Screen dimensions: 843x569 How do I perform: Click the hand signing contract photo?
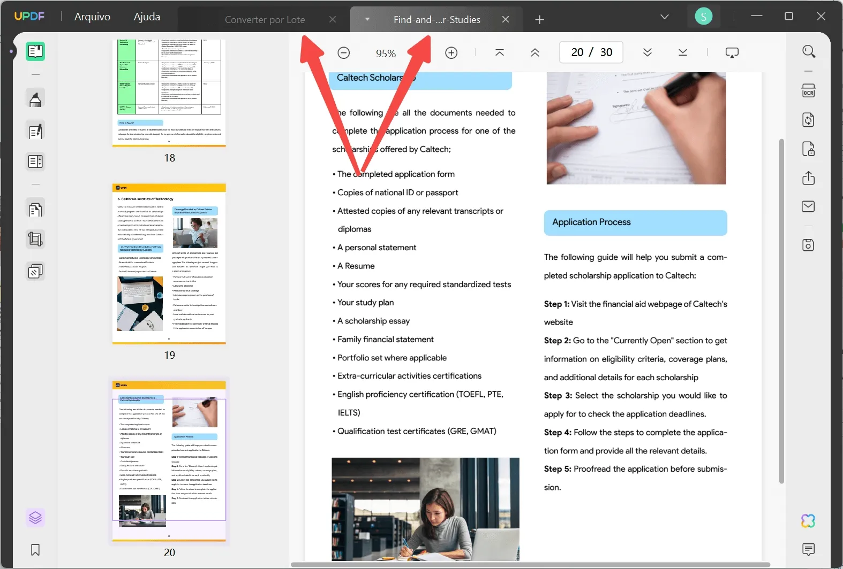pos(636,128)
